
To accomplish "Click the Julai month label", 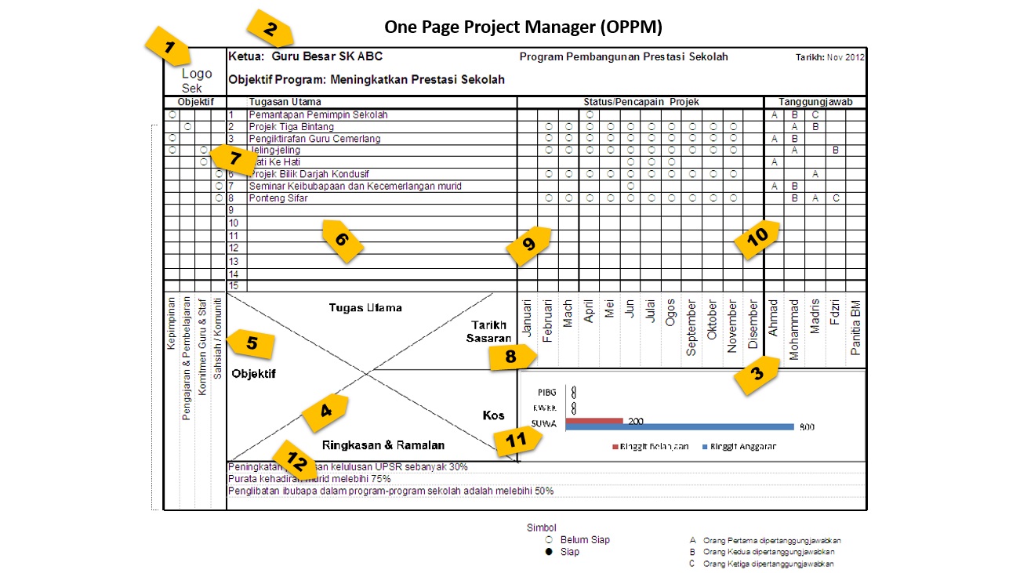I will point(650,310).
